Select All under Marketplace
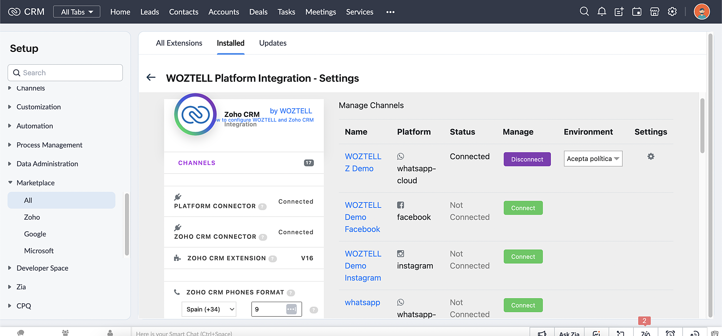The height and width of the screenshot is (336, 722). (x=61, y=200)
